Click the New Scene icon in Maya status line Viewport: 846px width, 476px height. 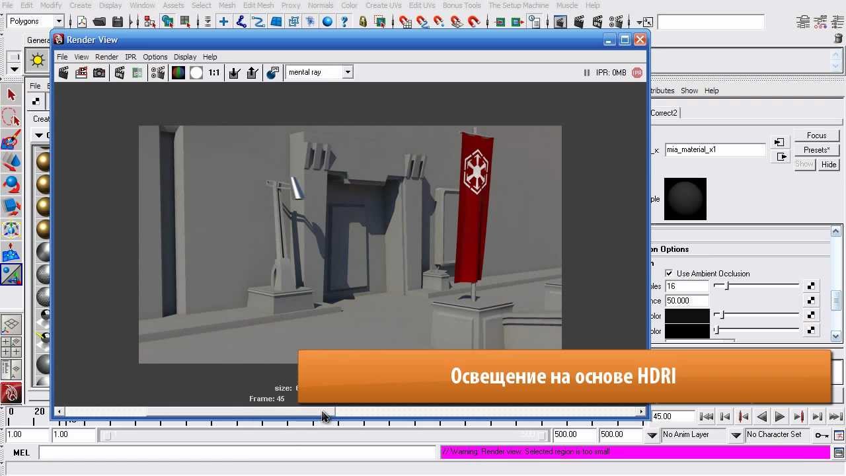tap(82, 22)
